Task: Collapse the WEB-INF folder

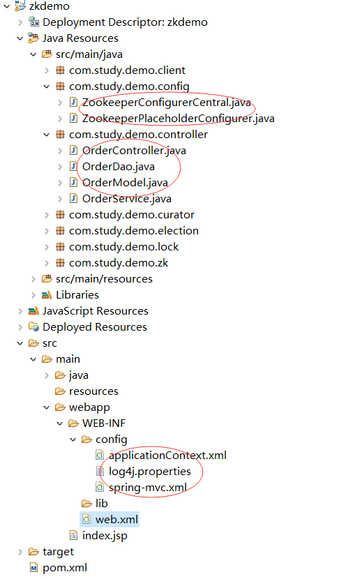Action: pyautogui.click(x=60, y=423)
